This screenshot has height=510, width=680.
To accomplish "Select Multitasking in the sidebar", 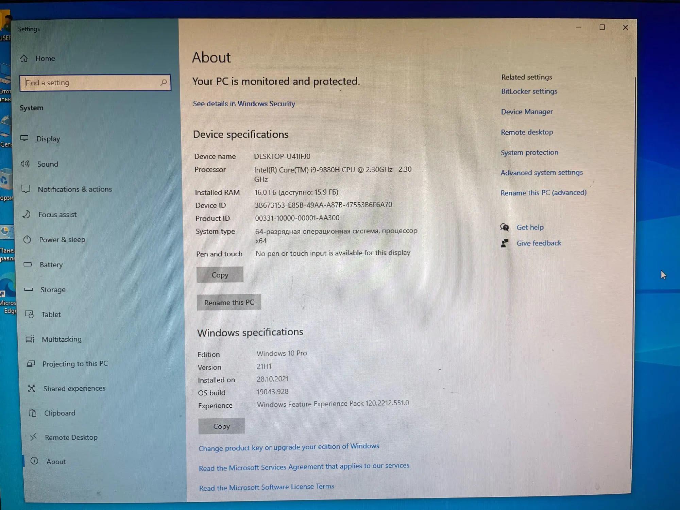I will [62, 339].
